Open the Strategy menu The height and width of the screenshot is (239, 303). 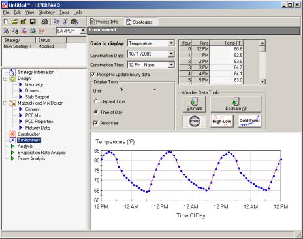[x=46, y=12]
